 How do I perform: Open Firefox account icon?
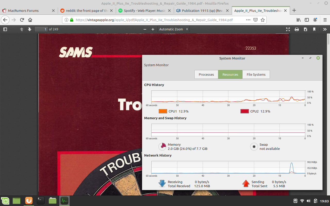(x=315, y=20)
